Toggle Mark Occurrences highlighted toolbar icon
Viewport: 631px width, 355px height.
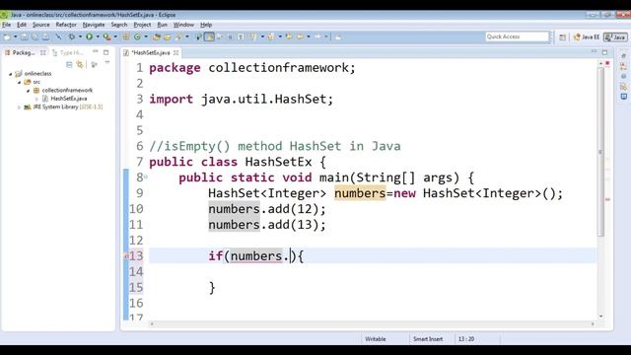[x=209, y=36]
